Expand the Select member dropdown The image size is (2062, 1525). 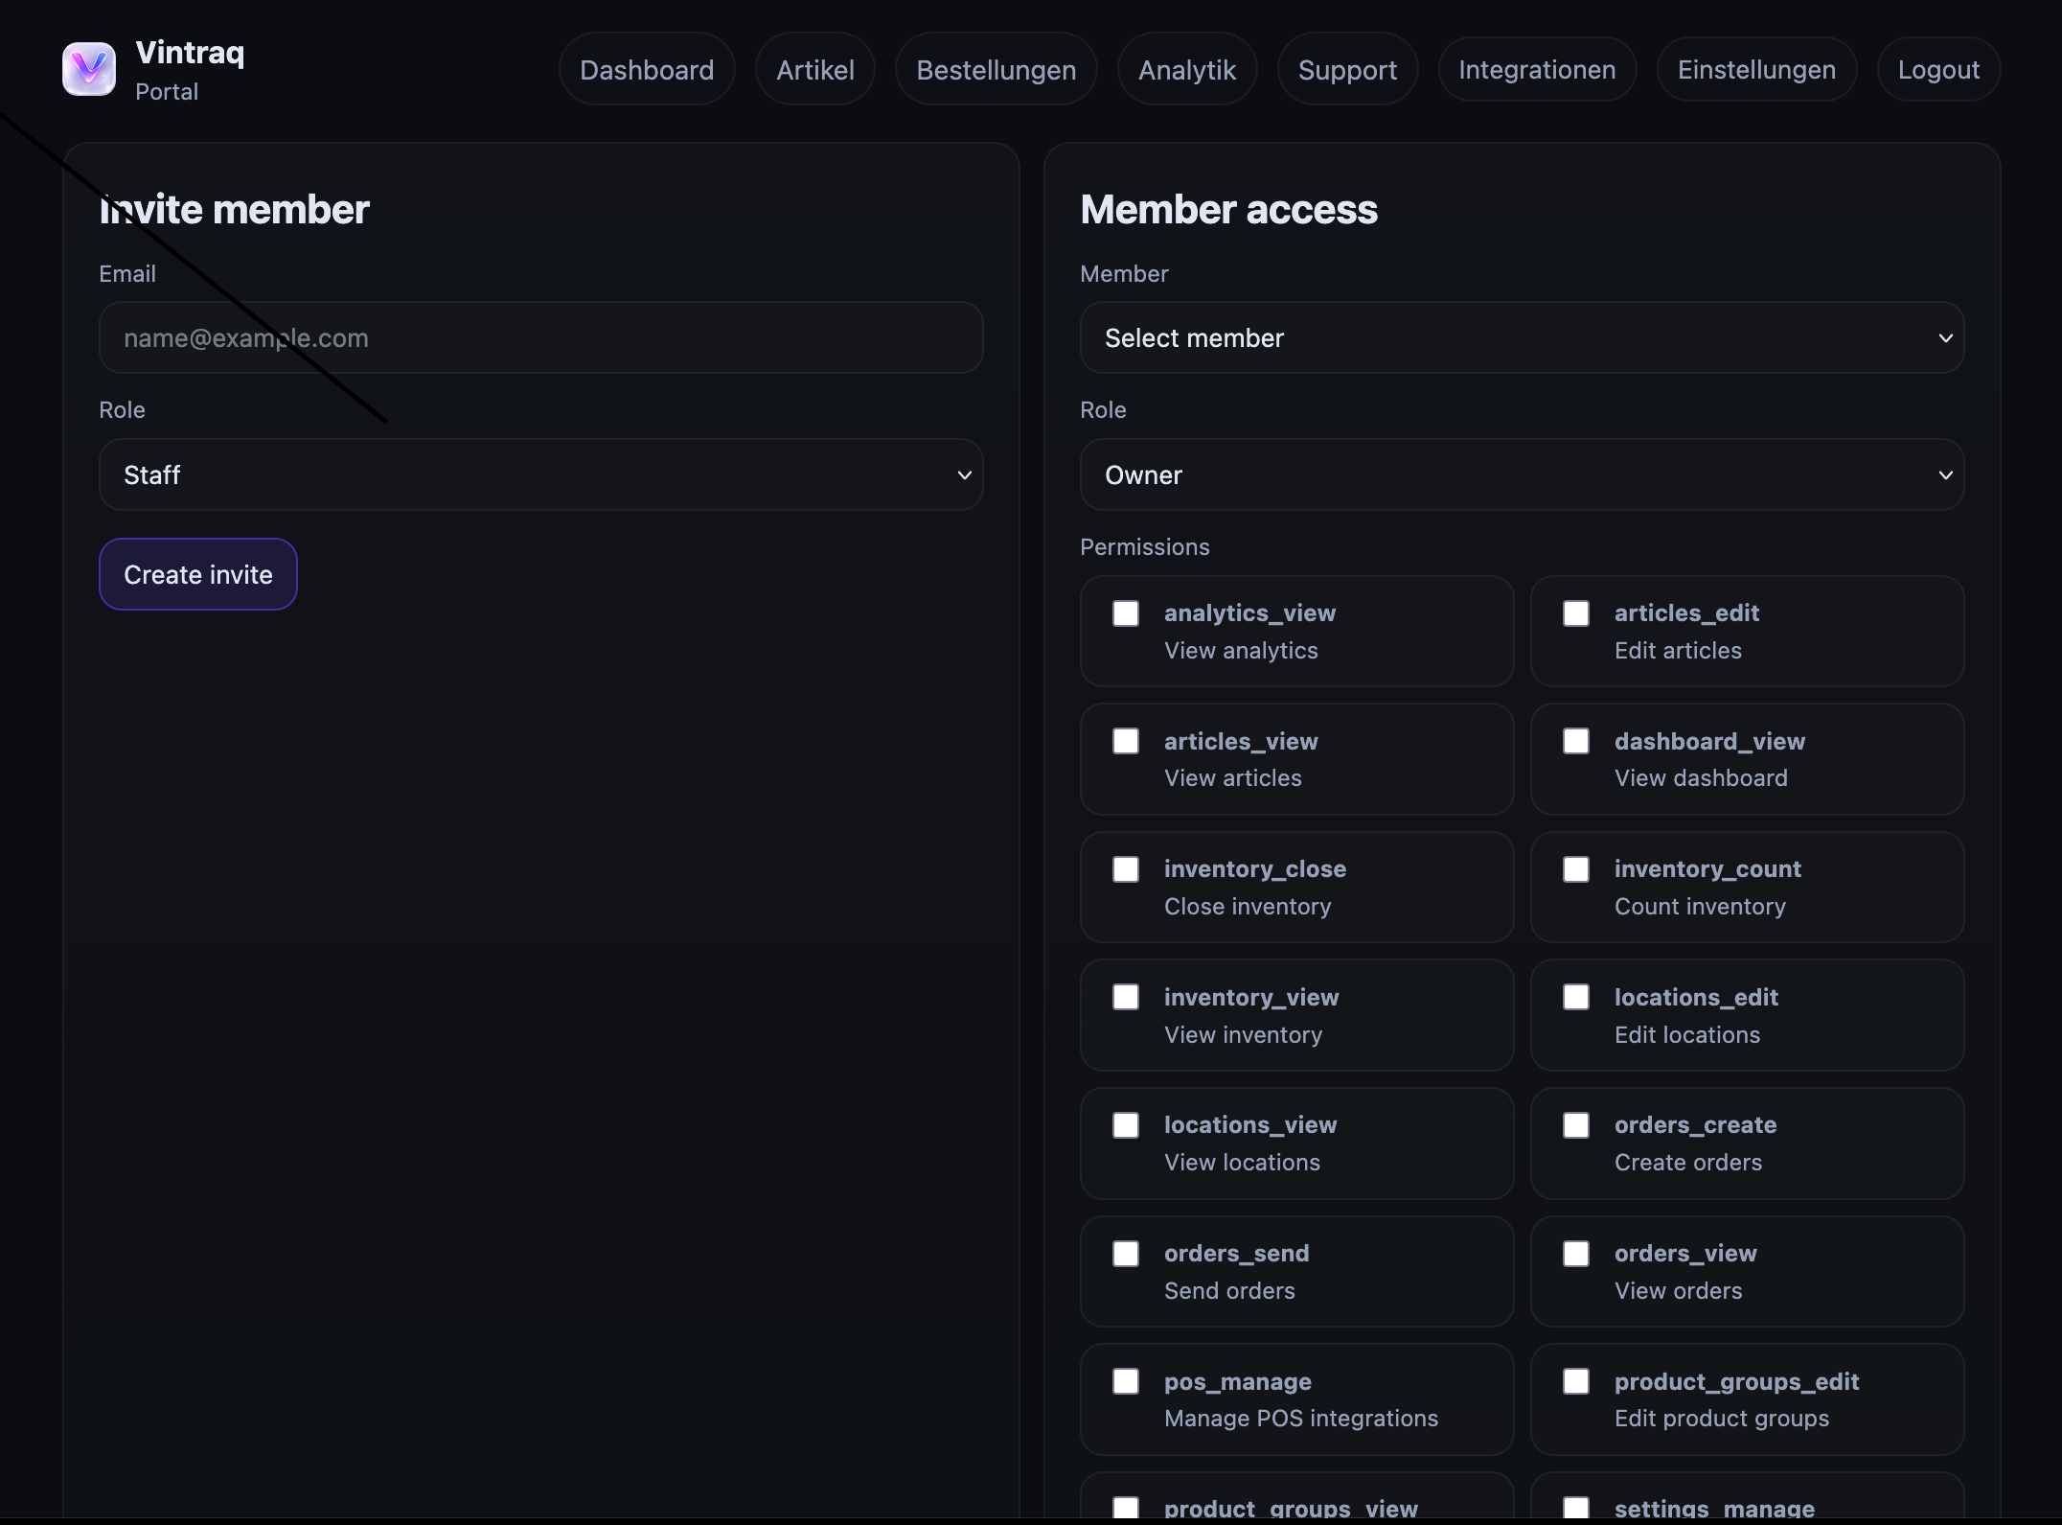[x=1522, y=338]
